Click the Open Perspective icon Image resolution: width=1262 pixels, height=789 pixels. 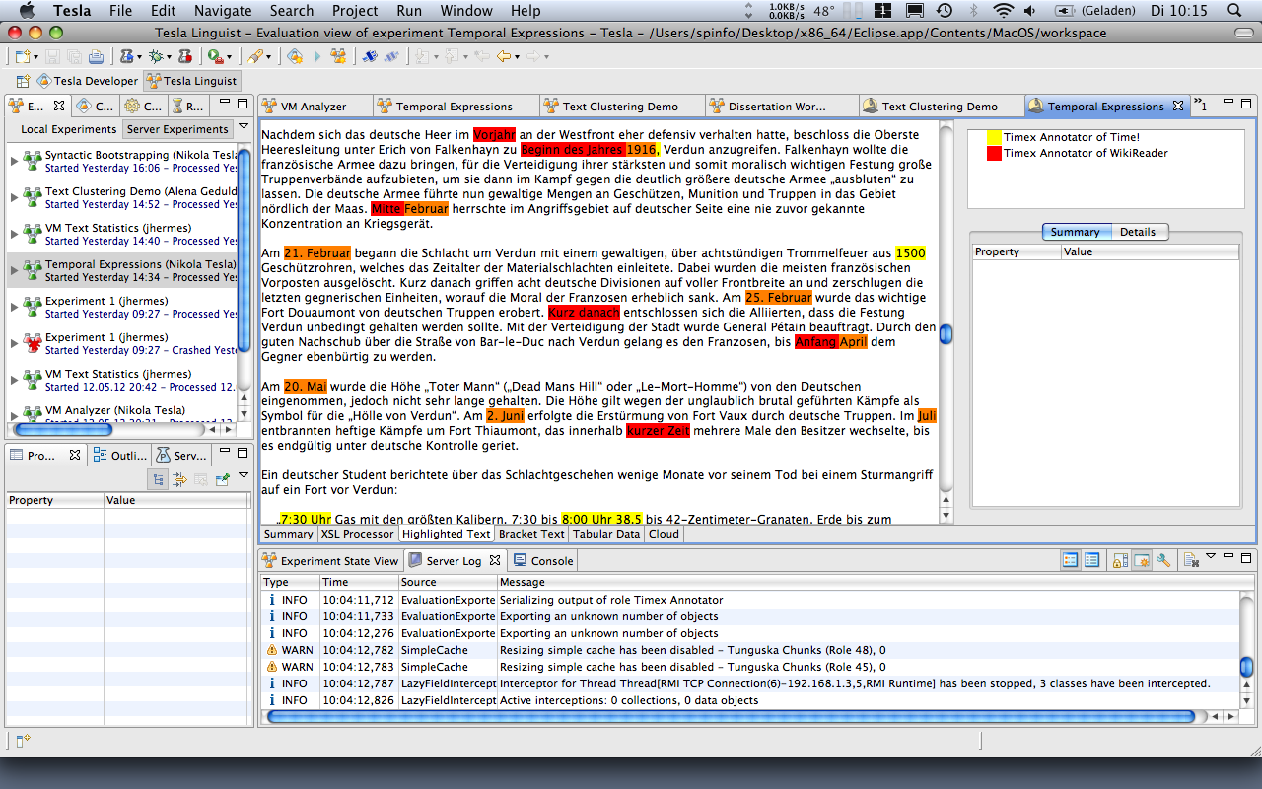25,81
